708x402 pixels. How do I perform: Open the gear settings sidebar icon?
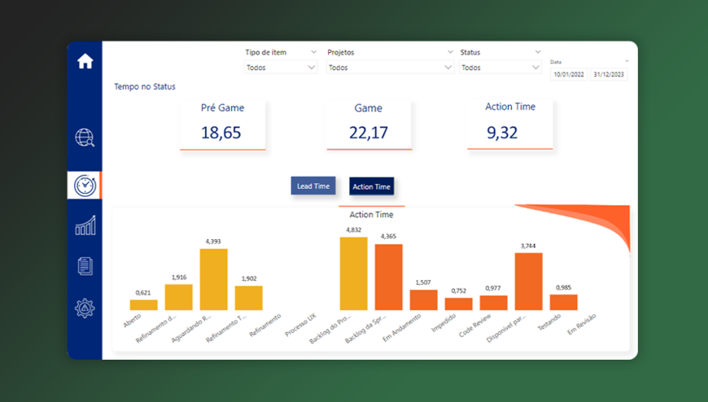point(85,308)
